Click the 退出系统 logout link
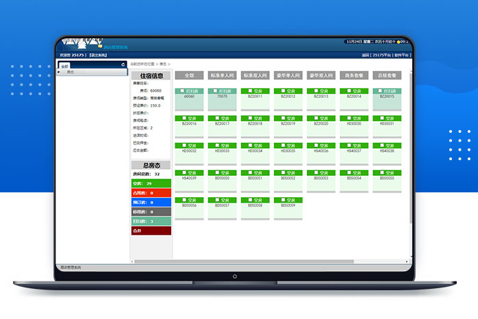This screenshot has width=478, height=319. (98, 55)
